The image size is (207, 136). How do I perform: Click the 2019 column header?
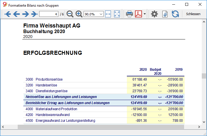point(179,70)
